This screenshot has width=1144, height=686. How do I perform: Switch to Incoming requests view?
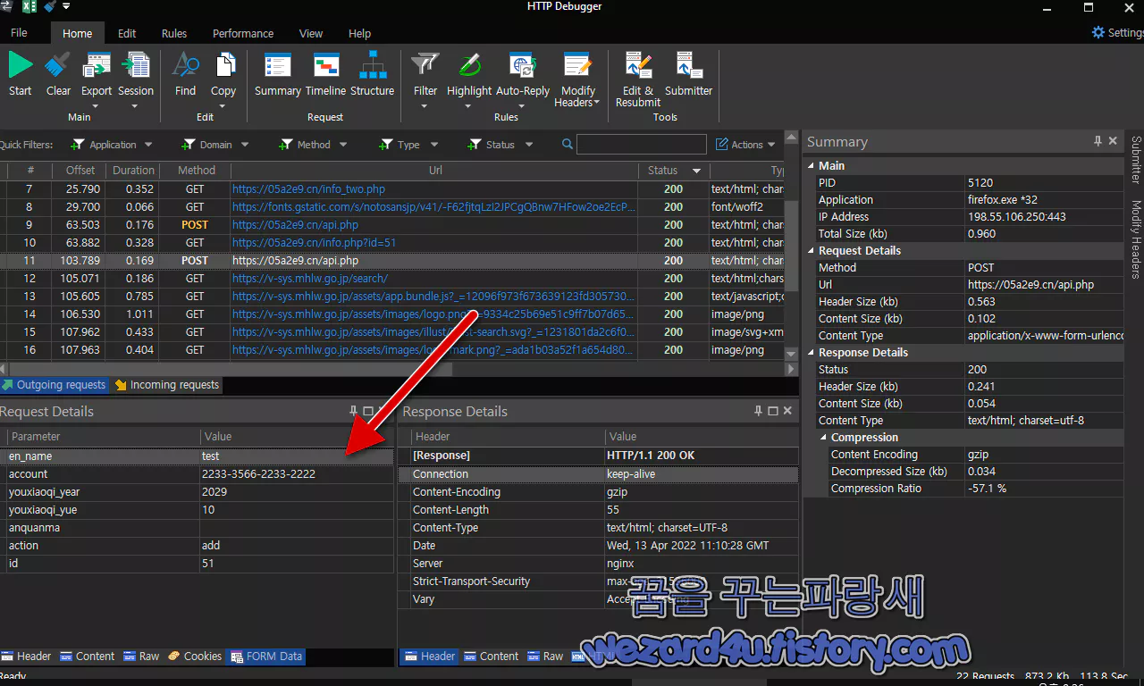tap(166, 385)
